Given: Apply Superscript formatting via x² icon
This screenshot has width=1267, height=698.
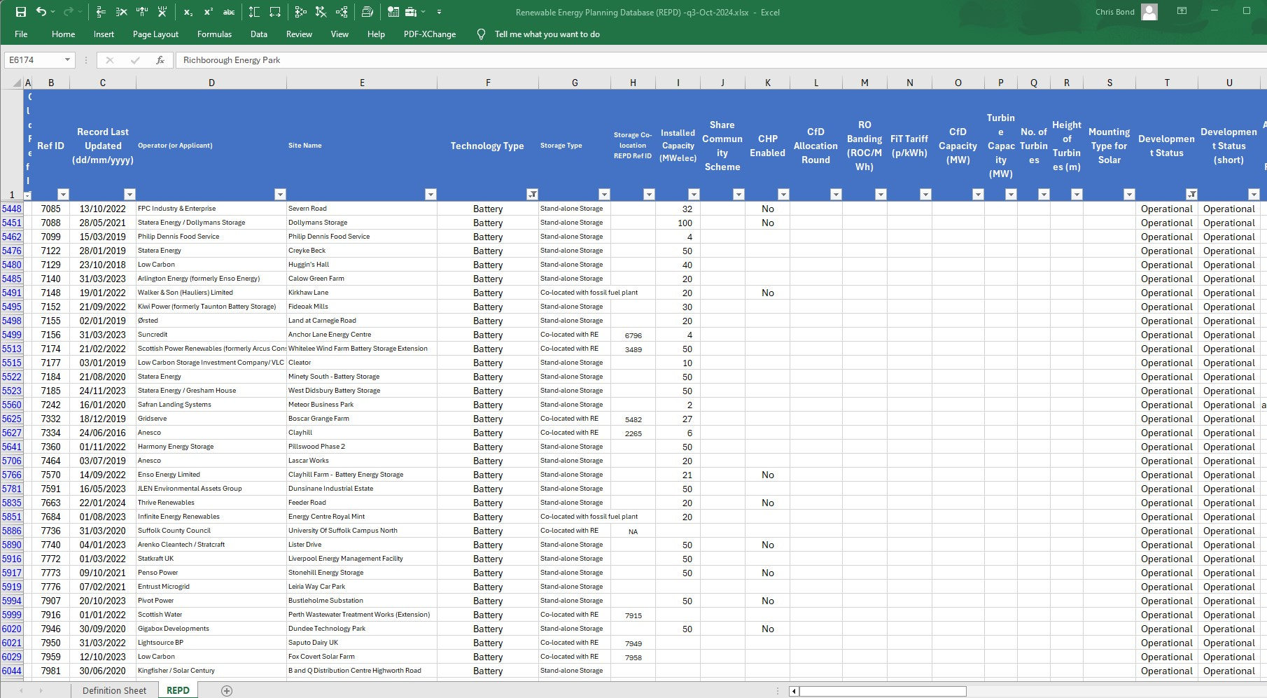Looking at the screenshot, I should pos(209,12).
